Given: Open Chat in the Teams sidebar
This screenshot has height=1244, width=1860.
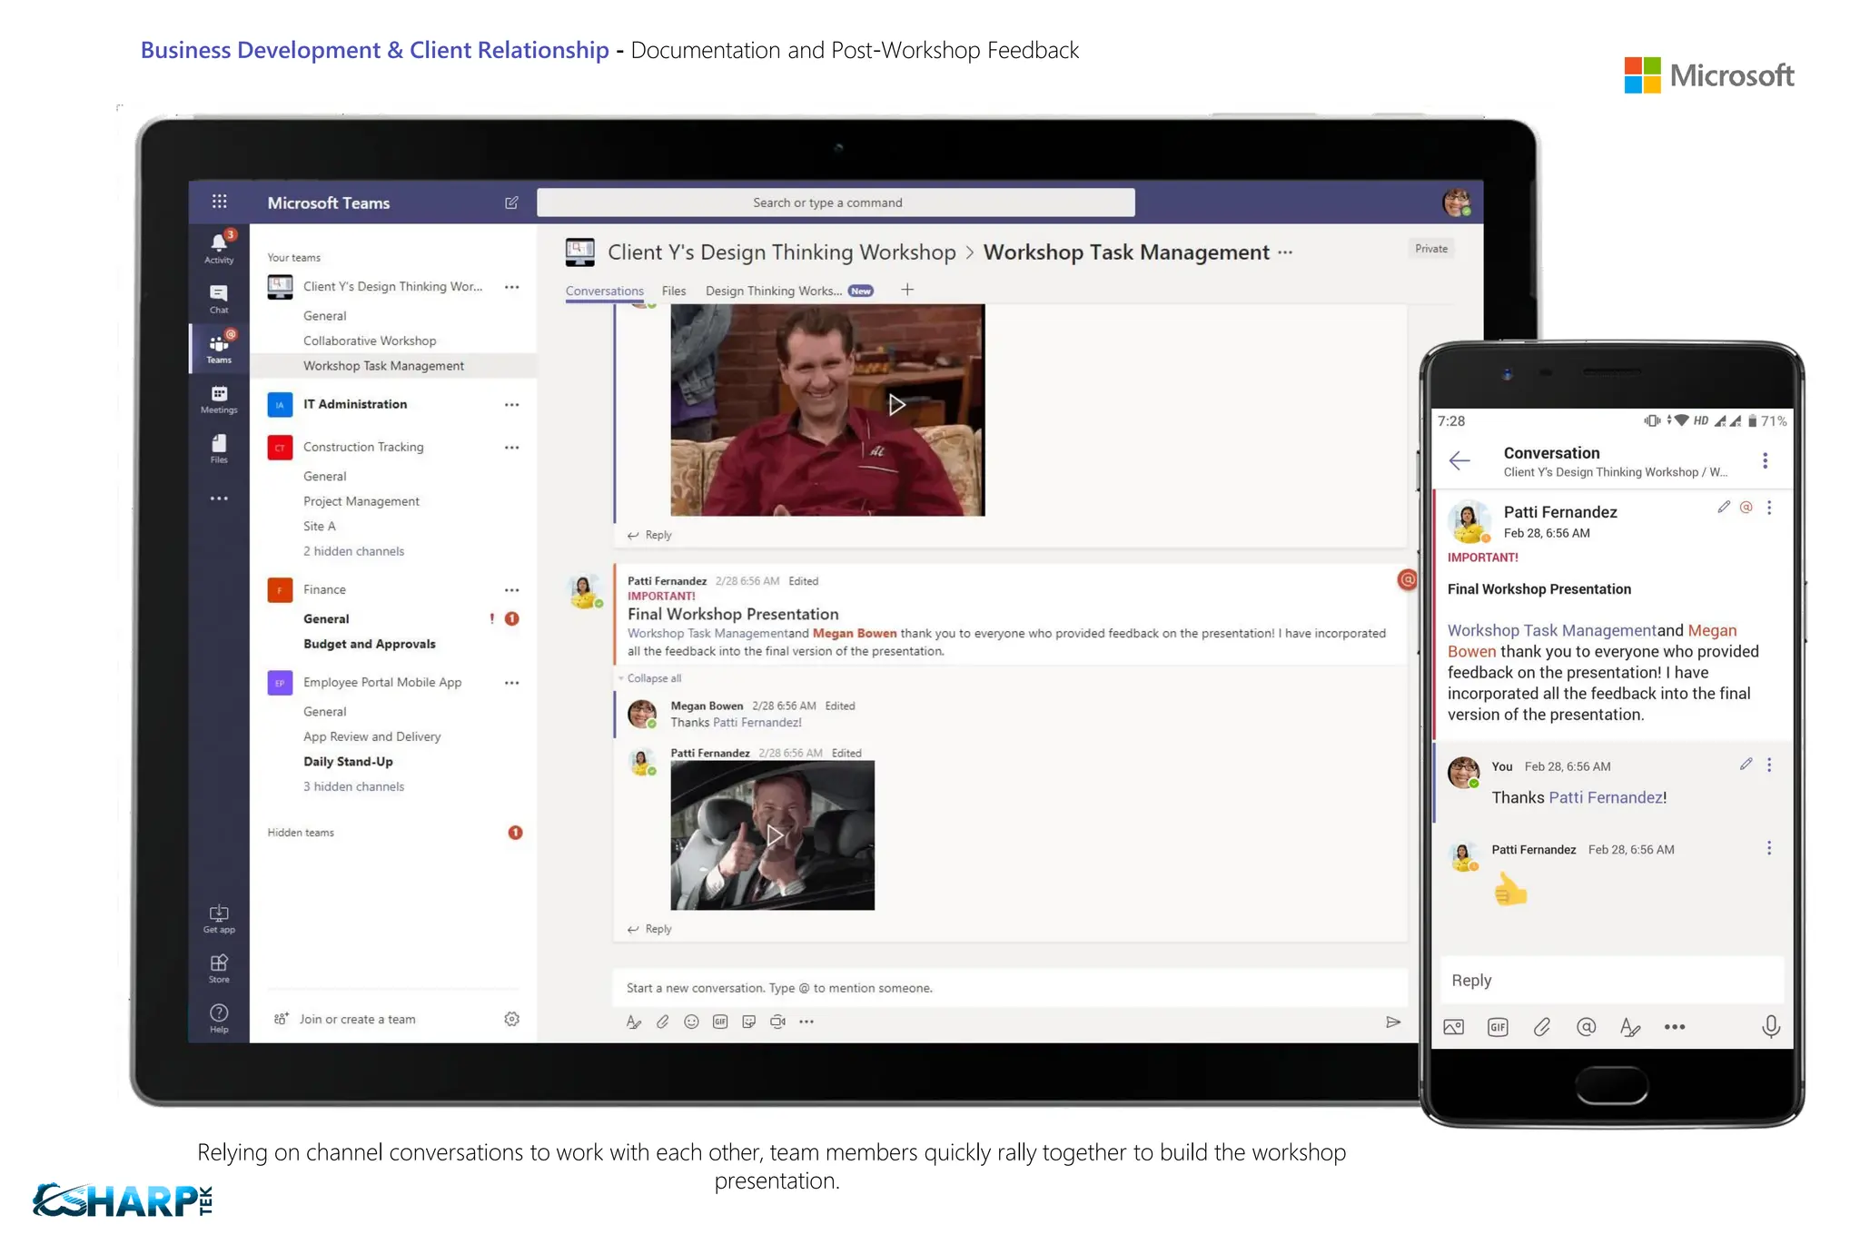Looking at the screenshot, I should pyautogui.click(x=219, y=298).
